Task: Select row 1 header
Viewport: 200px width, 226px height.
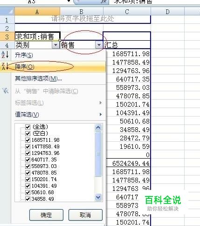Action: [x=7, y=20]
